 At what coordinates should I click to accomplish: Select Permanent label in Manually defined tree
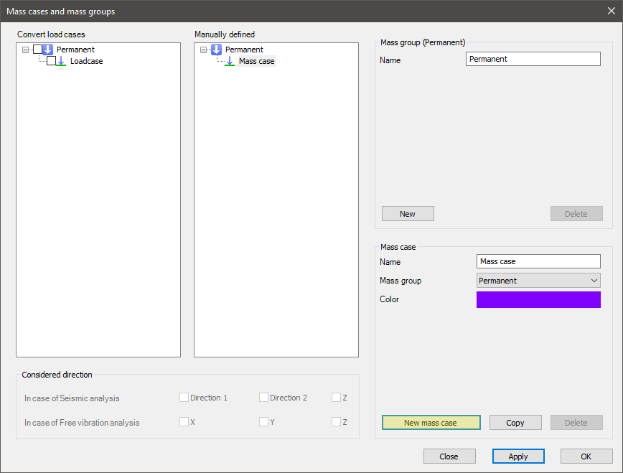click(244, 50)
